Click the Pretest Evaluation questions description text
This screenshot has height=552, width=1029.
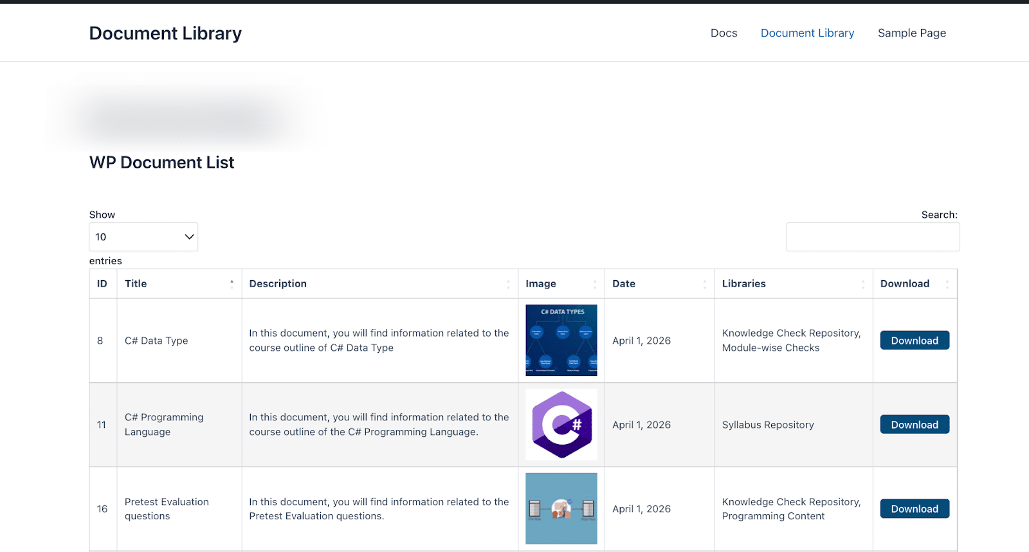[x=379, y=509]
